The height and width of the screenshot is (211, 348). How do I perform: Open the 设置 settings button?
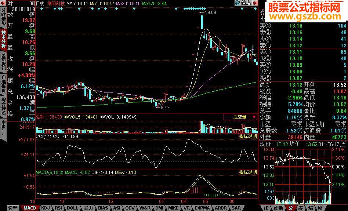[12, 208]
